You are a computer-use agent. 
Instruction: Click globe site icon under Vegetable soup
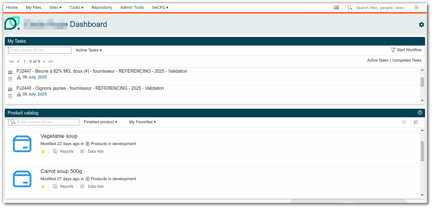tap(88, 144)
